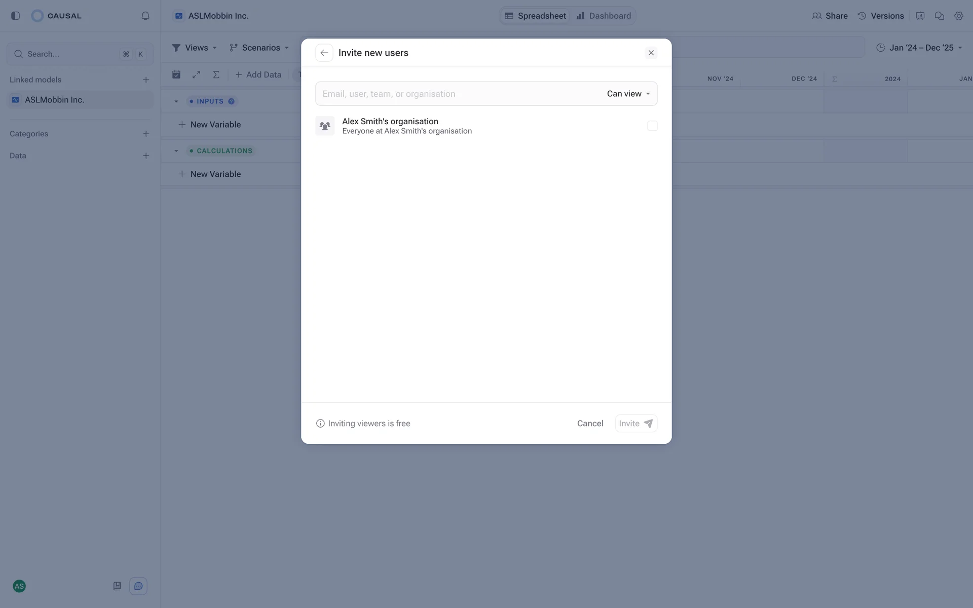Screen dimensions: 973x608
Task: Collapse the INPUTS section
Action: tap(176, 101)
